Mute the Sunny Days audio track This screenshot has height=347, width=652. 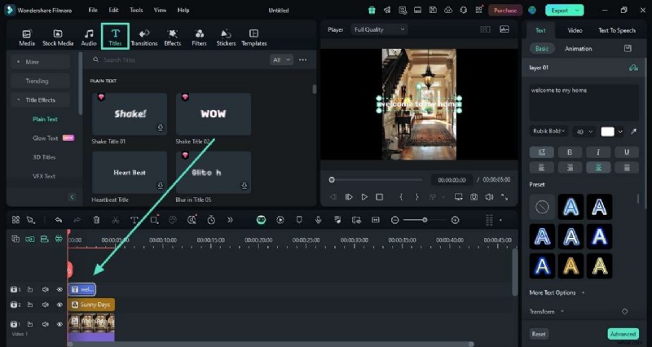[46, 305]
